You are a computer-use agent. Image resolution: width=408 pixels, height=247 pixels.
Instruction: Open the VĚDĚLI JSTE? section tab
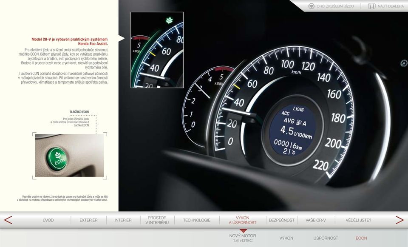tap(358, 220)
